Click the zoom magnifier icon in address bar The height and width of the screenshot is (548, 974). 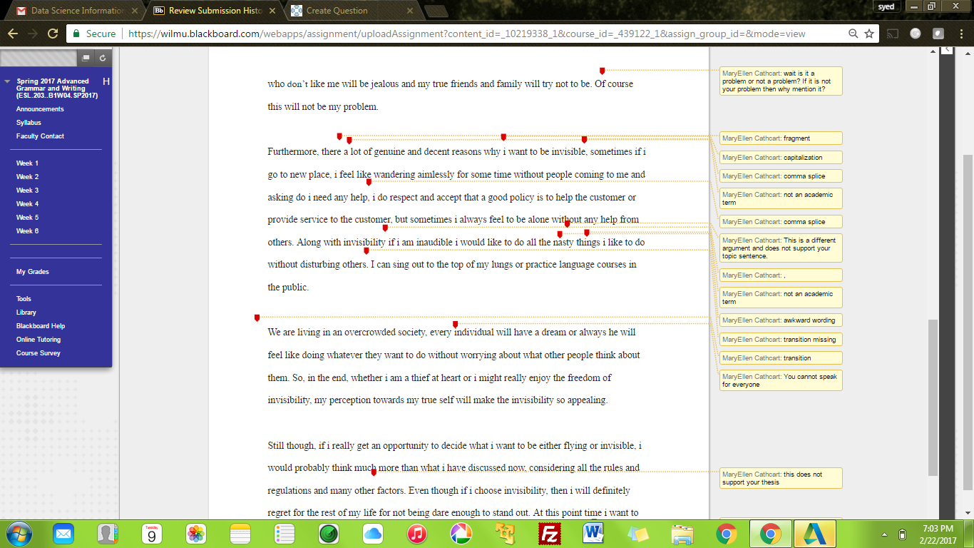pos(853,34)
